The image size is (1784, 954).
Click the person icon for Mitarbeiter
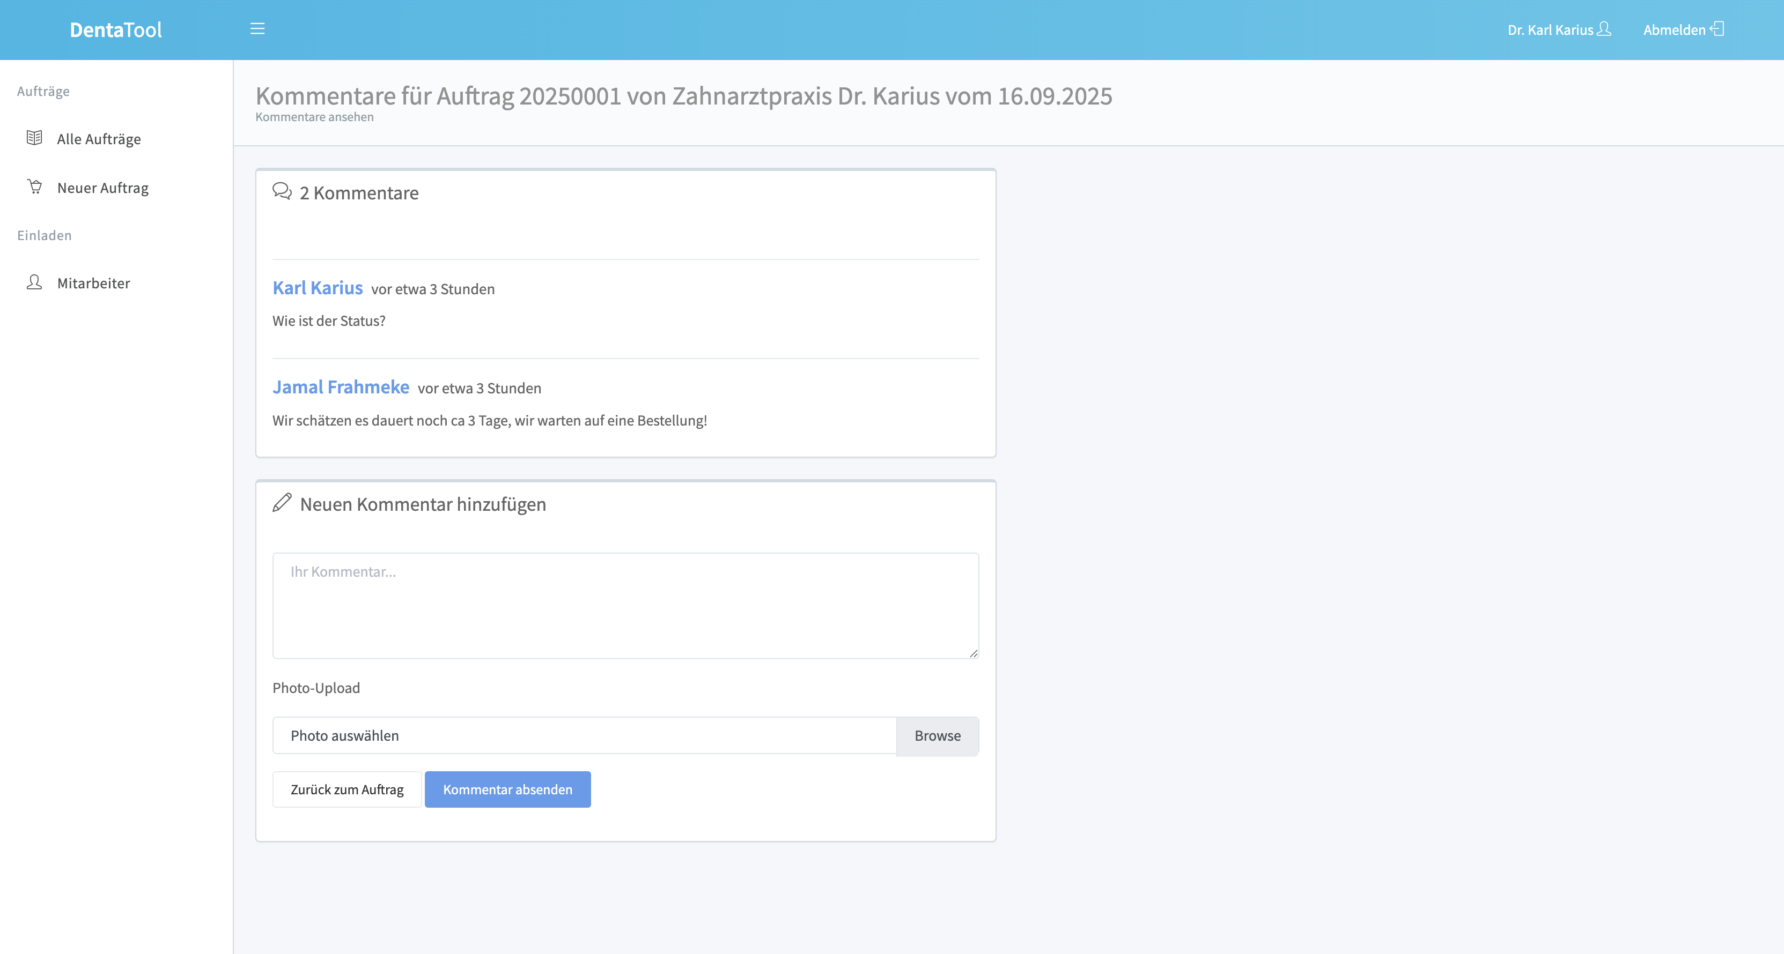coord(34,282)
